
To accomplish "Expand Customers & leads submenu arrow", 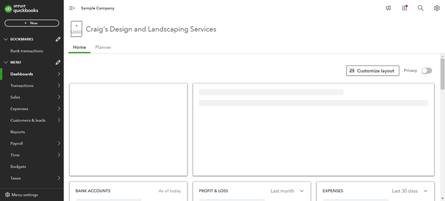I will tap(59, 120).
